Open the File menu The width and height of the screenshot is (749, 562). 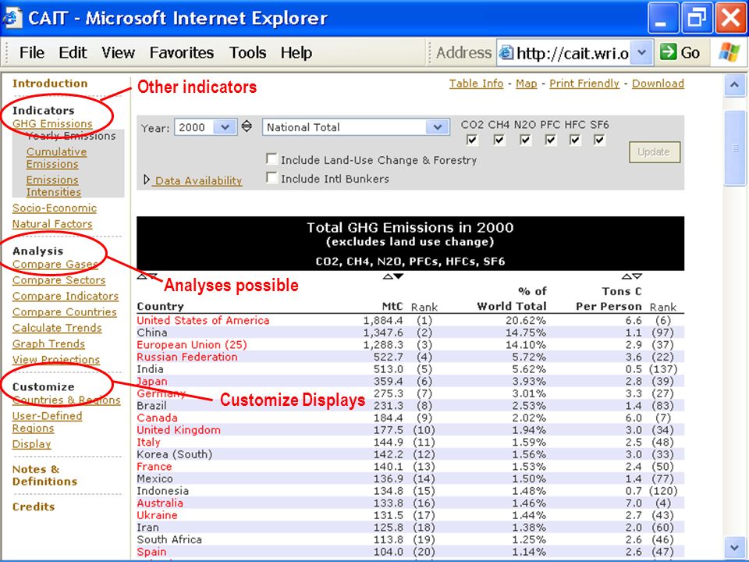tap(31, 52)
